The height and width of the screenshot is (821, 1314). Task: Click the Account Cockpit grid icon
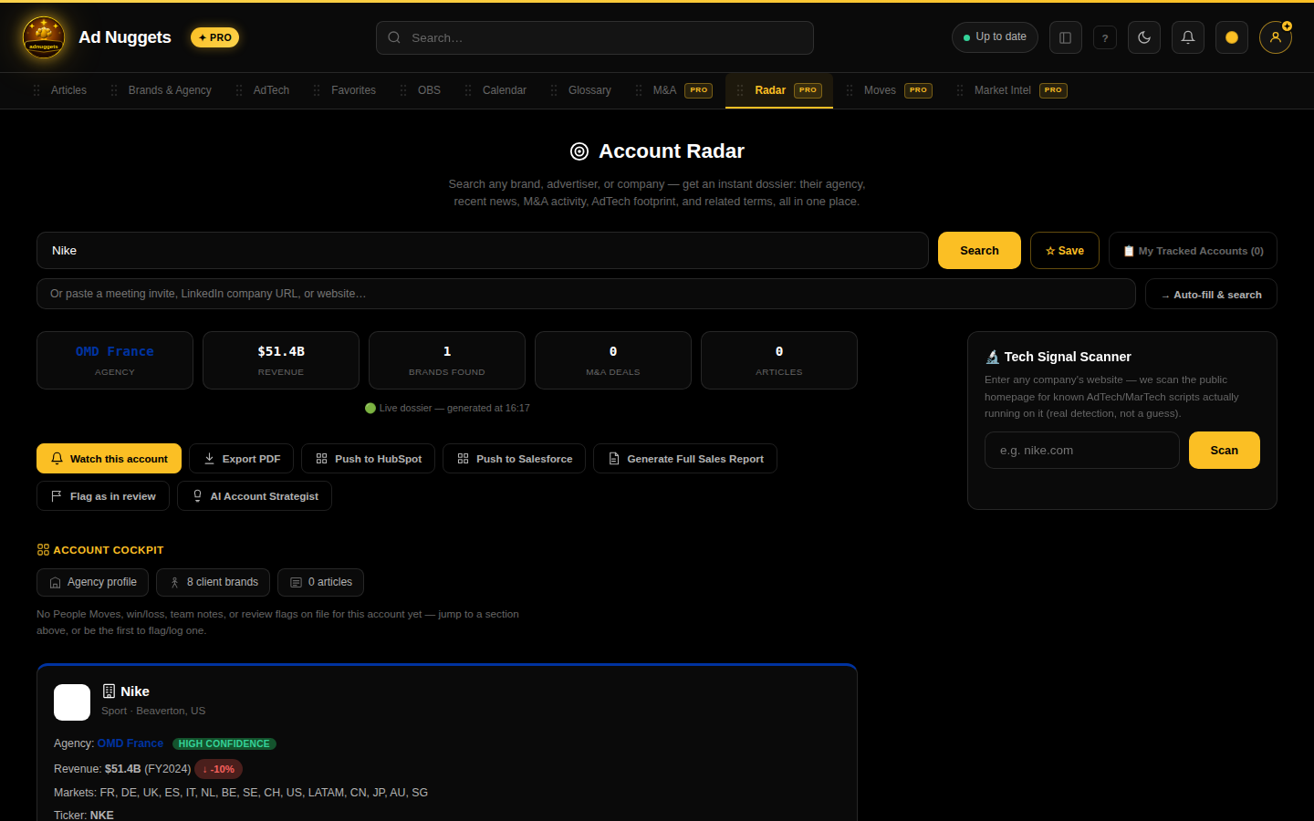43,550
